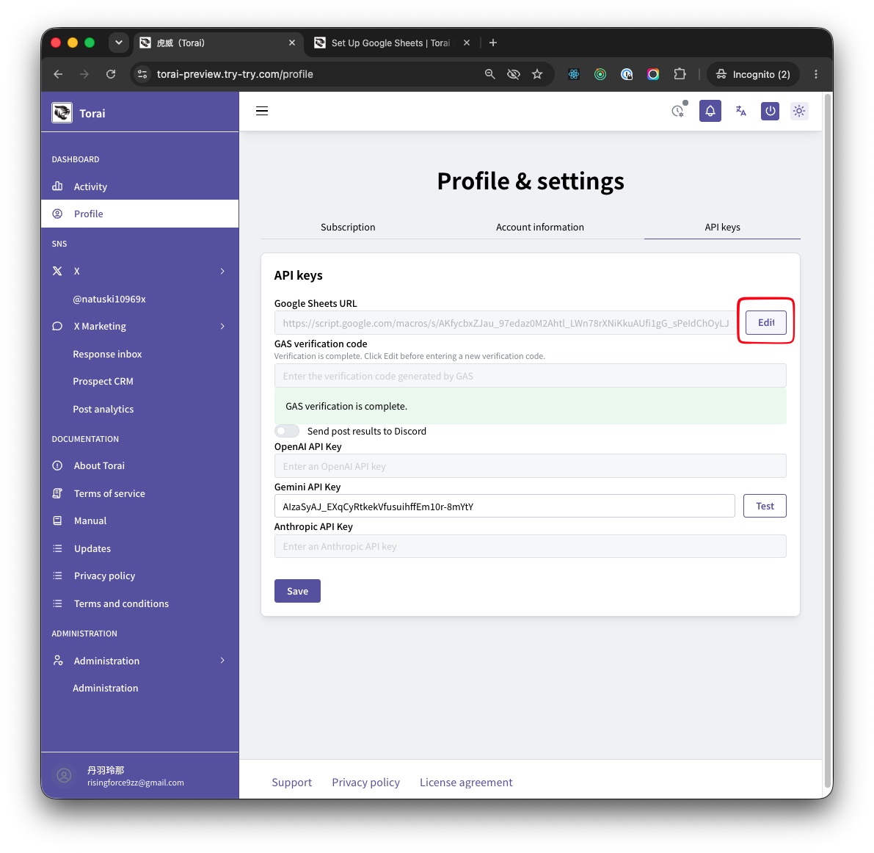The height and width of the screenshot is (853, 874).
Task: Click the X logo icon in sidebar
Action: point(57,271)
